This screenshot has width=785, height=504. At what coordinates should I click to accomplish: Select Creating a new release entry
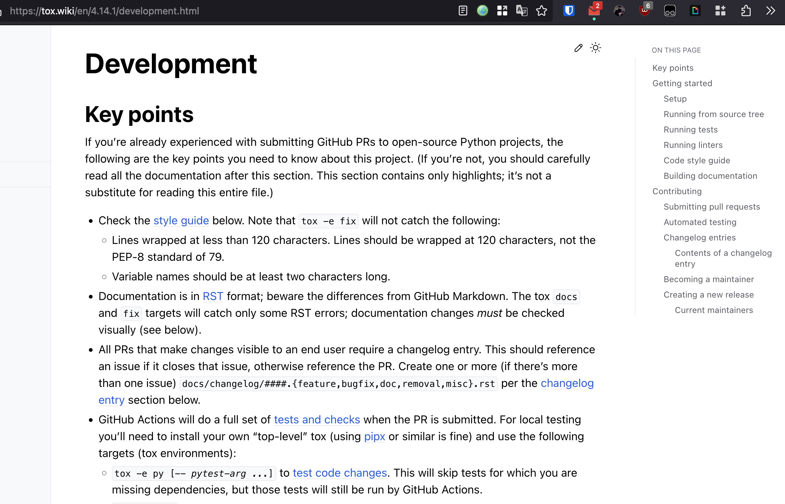[709, 295]
